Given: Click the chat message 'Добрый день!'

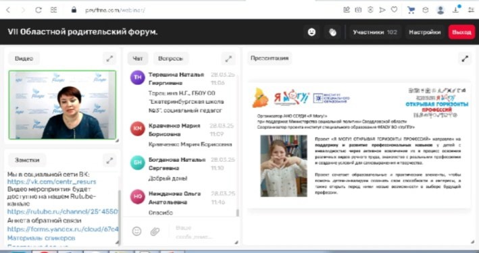Looking at the screenshot, I should click(x=168, y=178).
